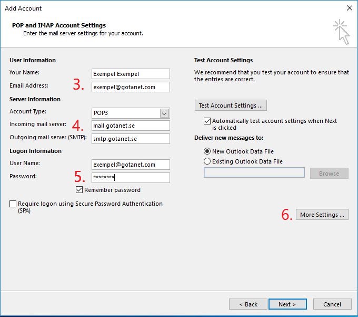Enable Secure Password Authentication (SPA) checkbox
The height and width of the screenshot is (317, 358).
[x=13, y=204]
